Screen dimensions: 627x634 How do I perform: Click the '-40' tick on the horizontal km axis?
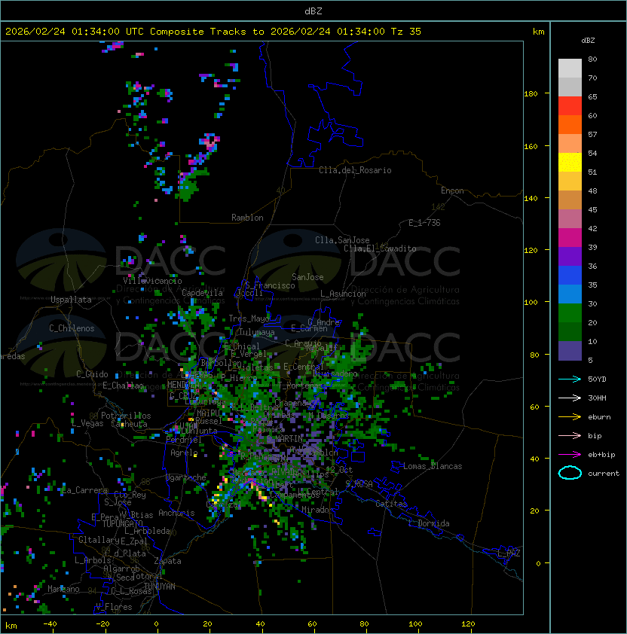point(50,624)
